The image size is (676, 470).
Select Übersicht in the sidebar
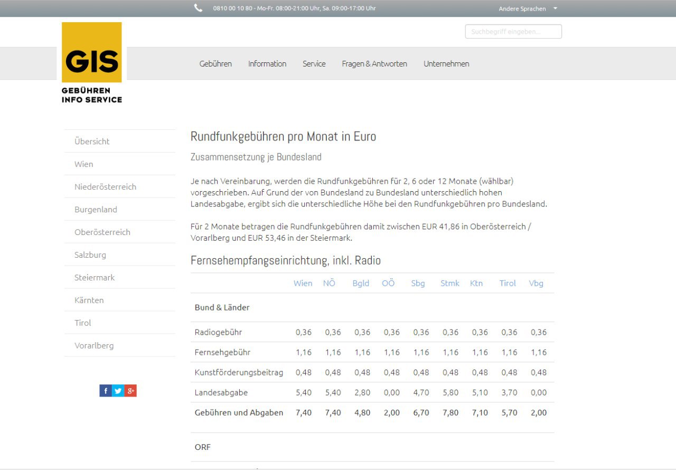[x=120, y=141]
